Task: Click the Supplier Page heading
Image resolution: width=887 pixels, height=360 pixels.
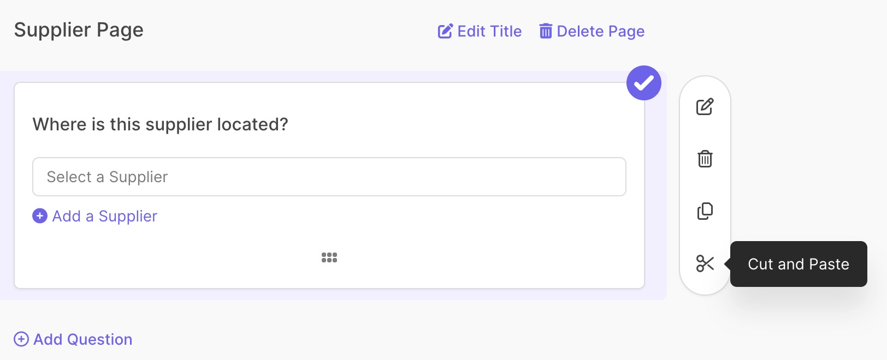Action: 79,30
